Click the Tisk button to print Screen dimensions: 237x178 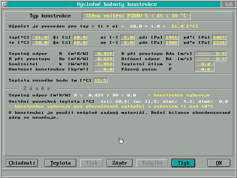click(183, 163)
